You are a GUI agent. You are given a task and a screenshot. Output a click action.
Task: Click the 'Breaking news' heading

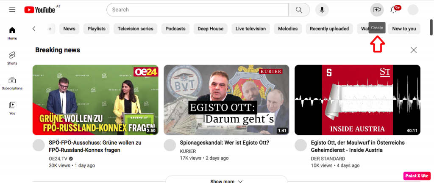(x=58, y=50)
